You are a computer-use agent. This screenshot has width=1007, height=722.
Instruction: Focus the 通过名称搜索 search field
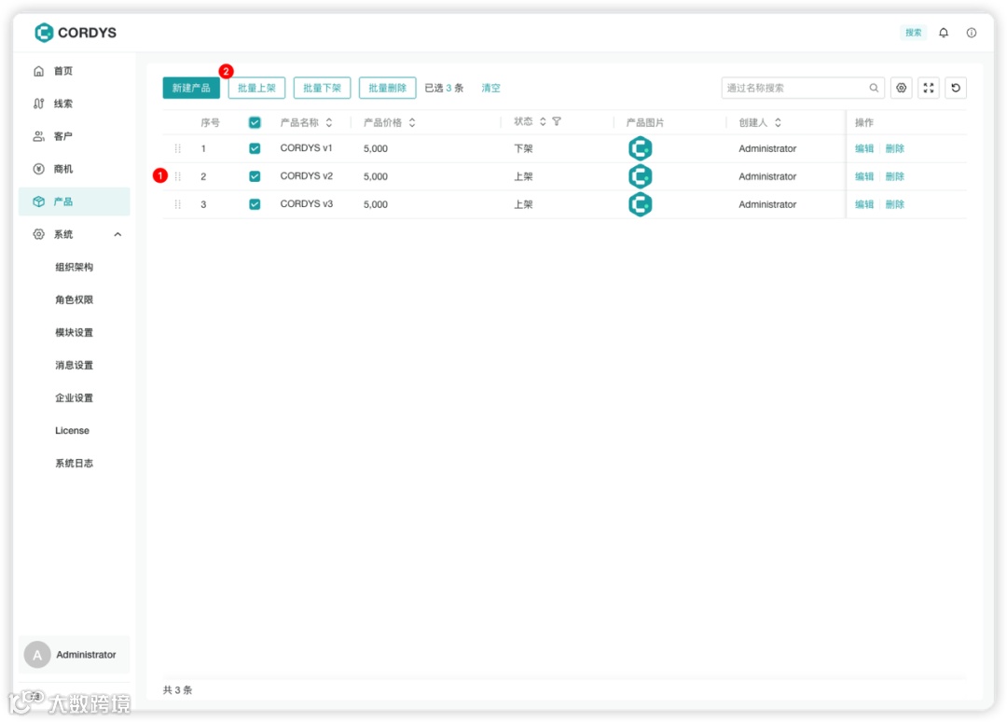[803, 88]
